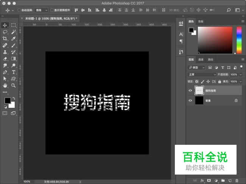Select the Eyedropper tool

[x=13, y=38]
